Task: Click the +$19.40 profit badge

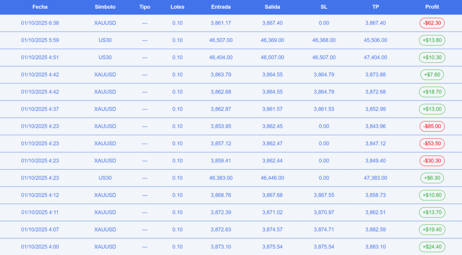Action: (432, 230)
